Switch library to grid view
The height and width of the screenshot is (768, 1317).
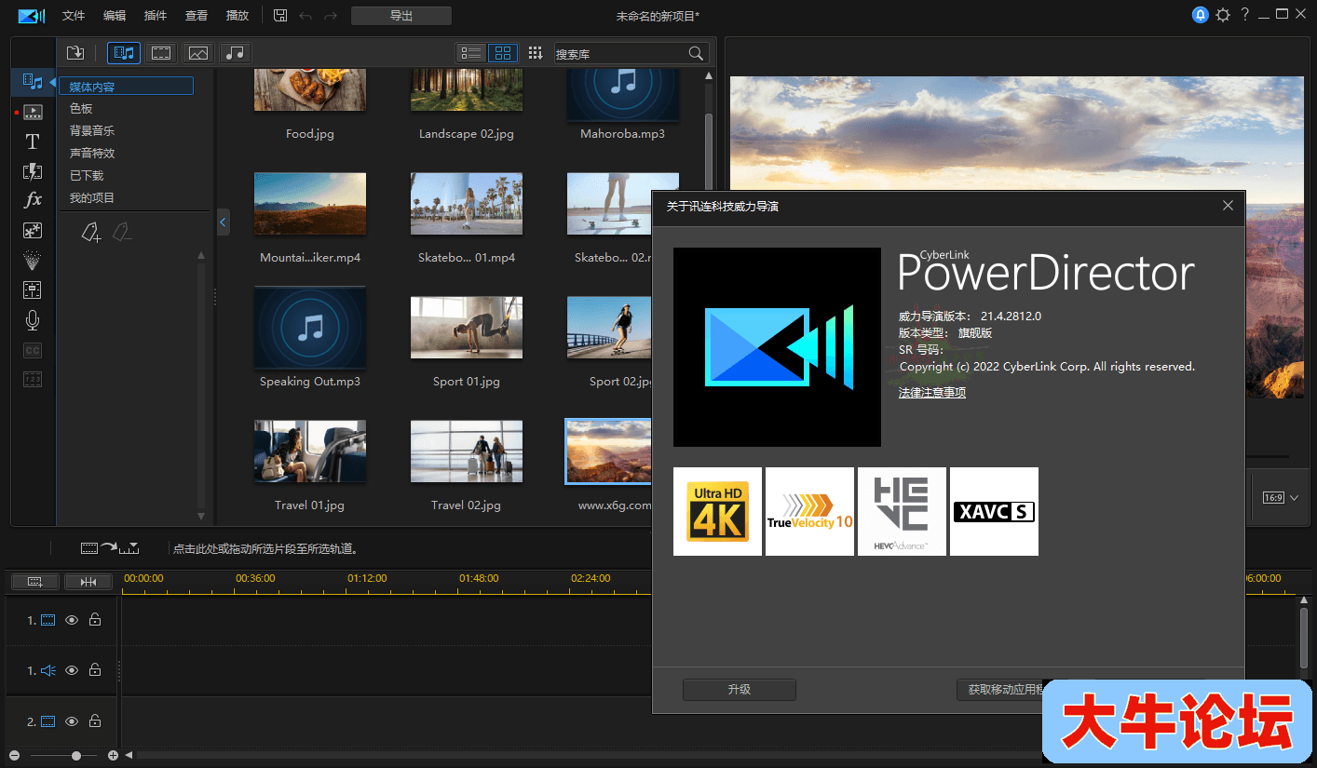pos(503,53)
